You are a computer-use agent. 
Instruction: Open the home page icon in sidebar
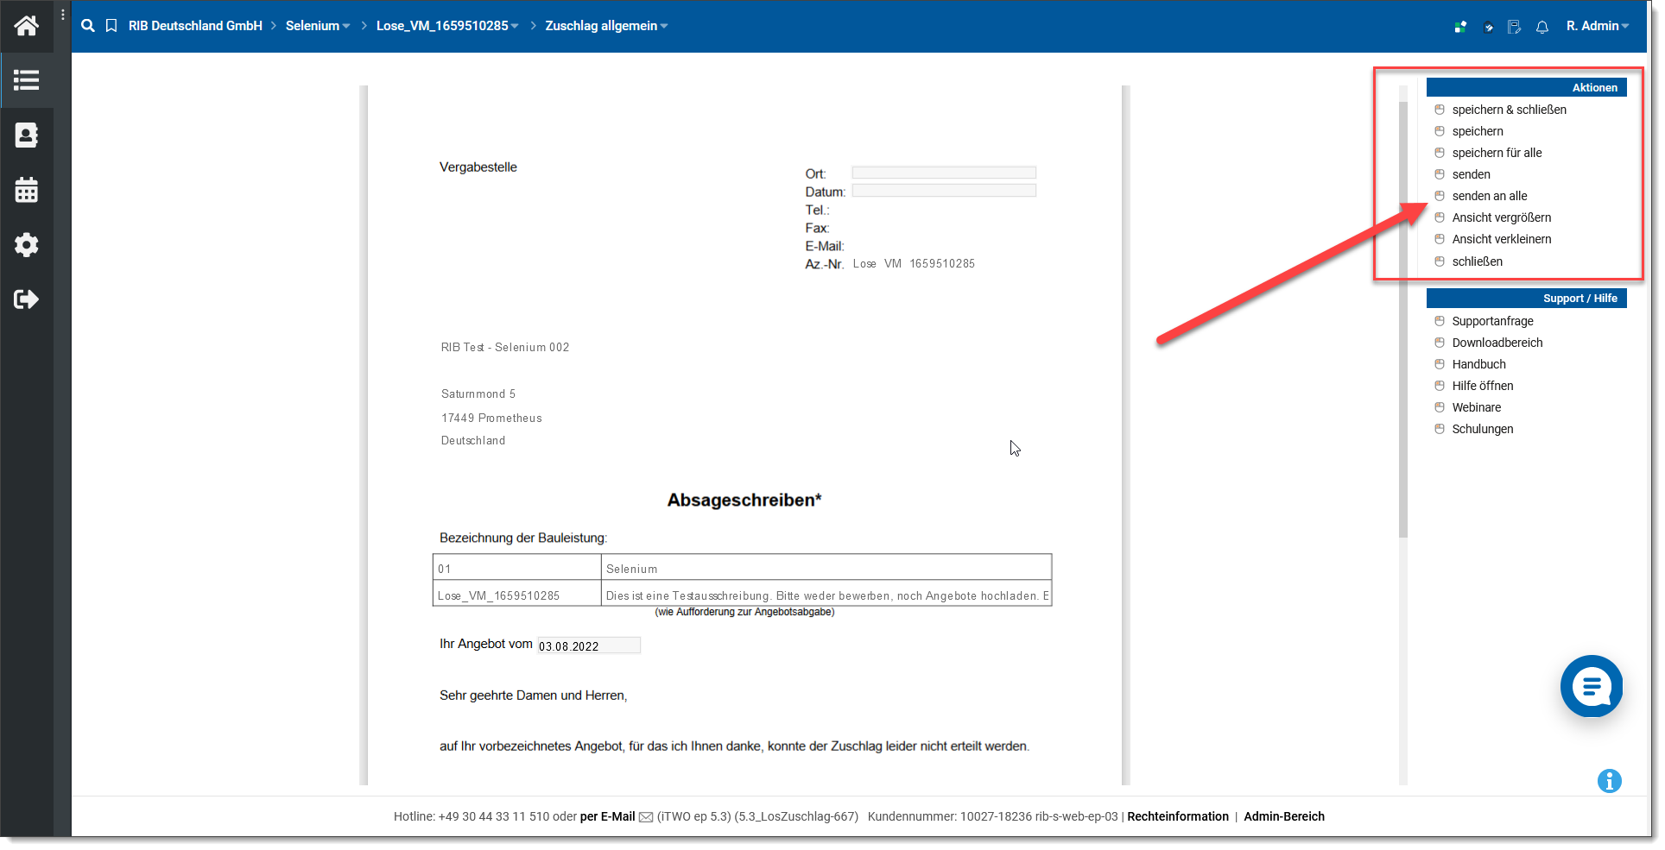point(27,26)
